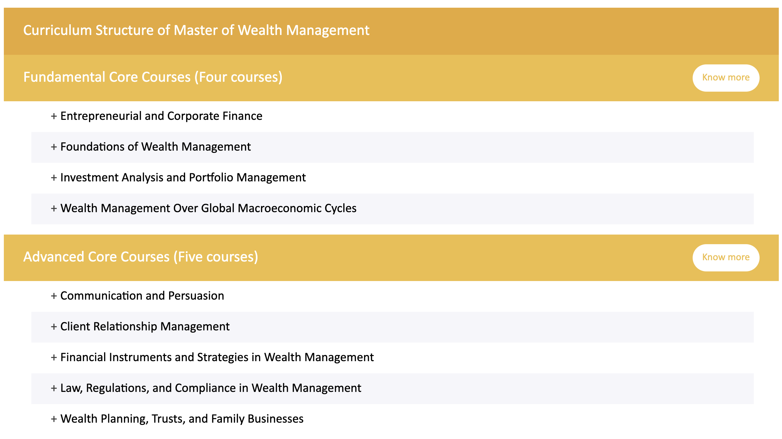The width and height of the screenshot is (782, 439).
Task: Expand the Entrepreneurial and Corporate Finance plus icon
Action: coord(54,116)
